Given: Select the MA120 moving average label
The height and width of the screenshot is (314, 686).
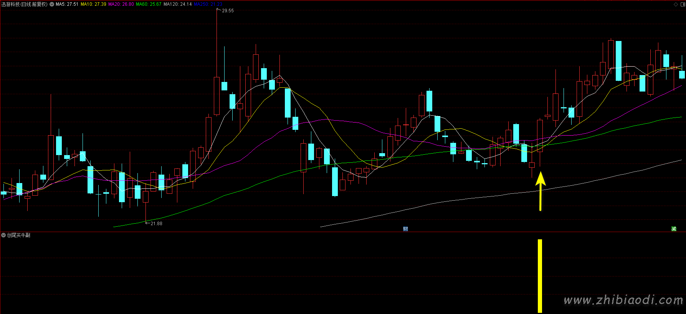Looking at the screenshot, I should pos(177,4).
